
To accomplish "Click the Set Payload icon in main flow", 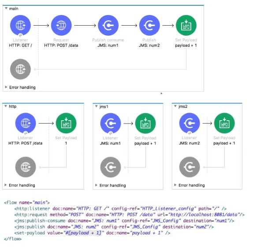I will [186, 25].
